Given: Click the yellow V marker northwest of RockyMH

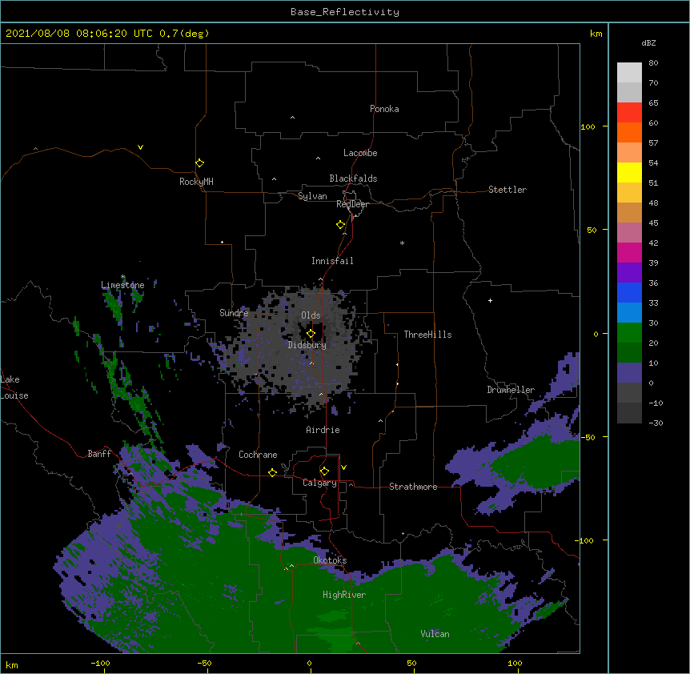Looking at the screenshot, I should pyautogui.click(x=140, y=147).
